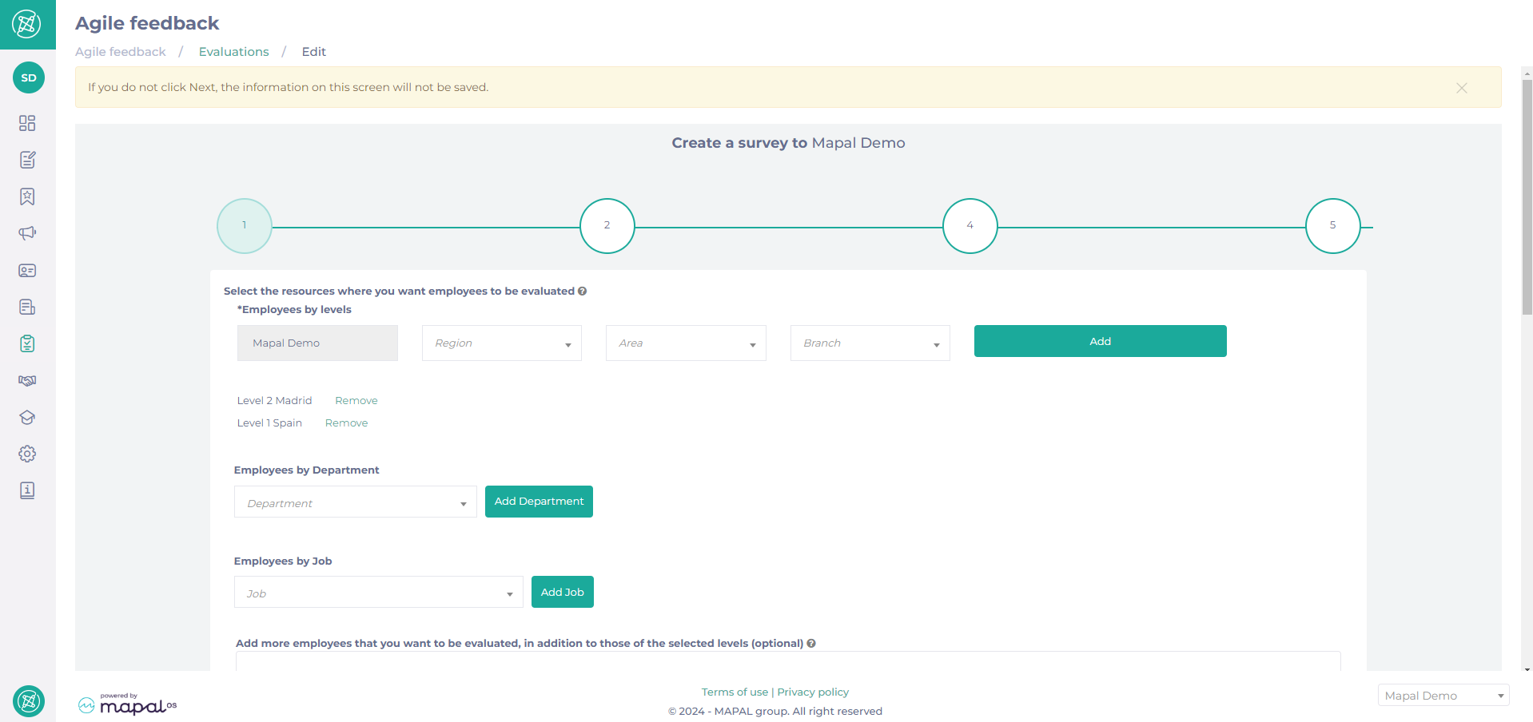Go to wizard step 5
This screenshot has height=722, width=1533.
pyautogui.click(x=1333, y=226)
